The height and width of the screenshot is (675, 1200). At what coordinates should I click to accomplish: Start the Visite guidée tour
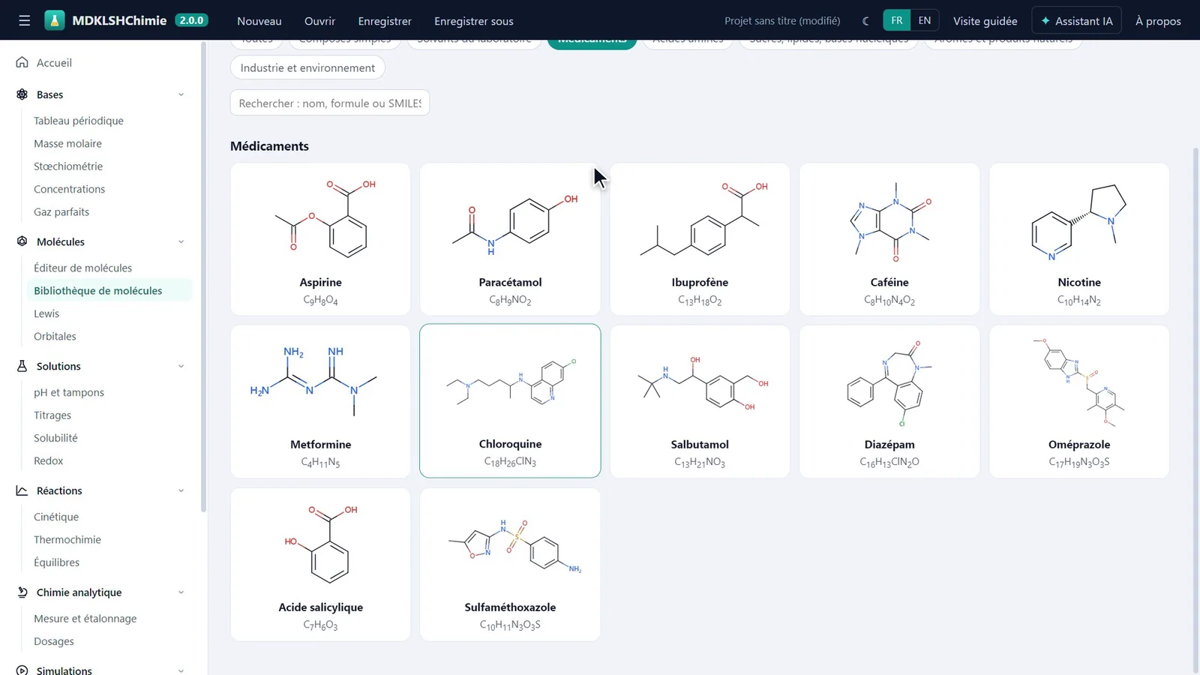tap(985, 21)
